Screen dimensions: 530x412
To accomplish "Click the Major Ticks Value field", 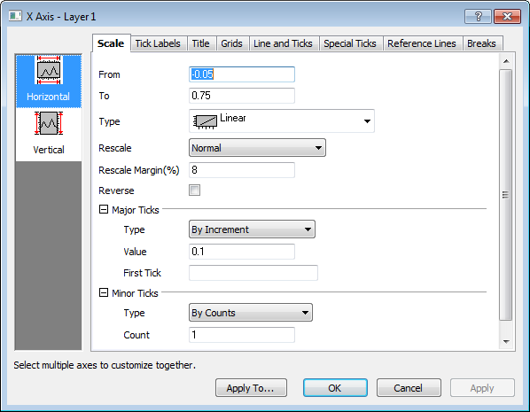I will pyautogui.click(x=242, y=252).
